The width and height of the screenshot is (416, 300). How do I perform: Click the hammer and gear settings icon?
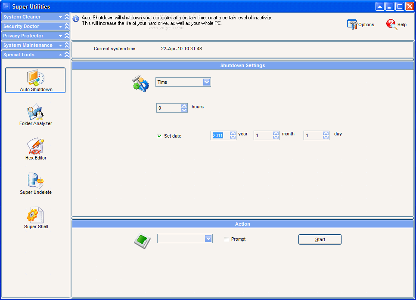pos(140,84)
